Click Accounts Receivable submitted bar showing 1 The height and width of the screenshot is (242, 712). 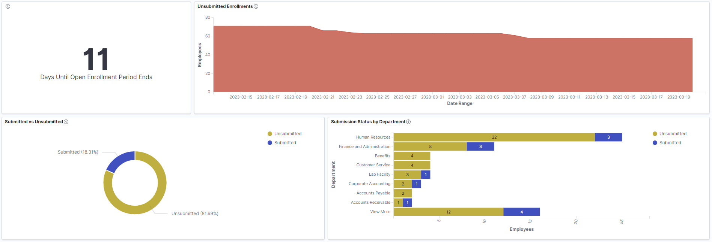pos(408,203)
